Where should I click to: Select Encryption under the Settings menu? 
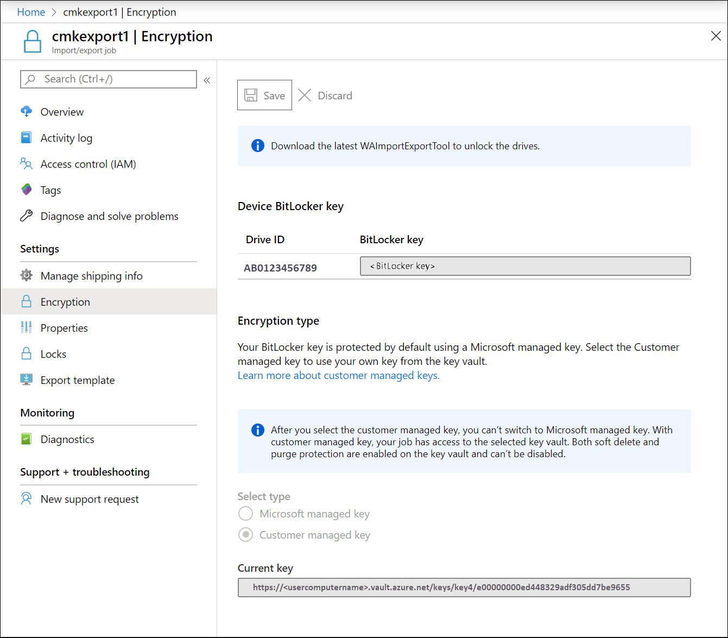point(65,301)
